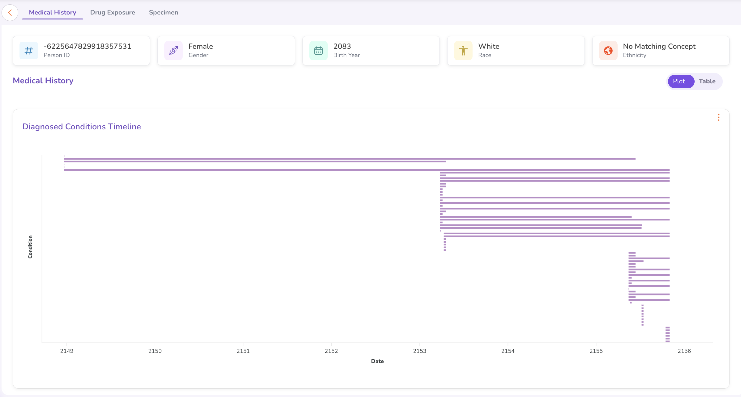
Task: Click the gender symbol icon
Action: (173, 51)
